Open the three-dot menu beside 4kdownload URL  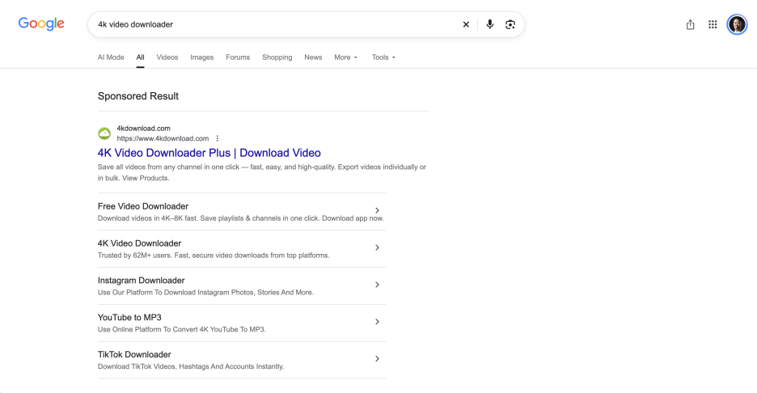[218, 138]
